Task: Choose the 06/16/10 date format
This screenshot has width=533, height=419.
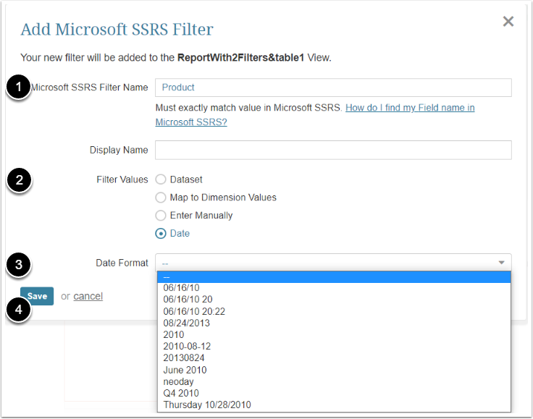Action: click(181, 288)
